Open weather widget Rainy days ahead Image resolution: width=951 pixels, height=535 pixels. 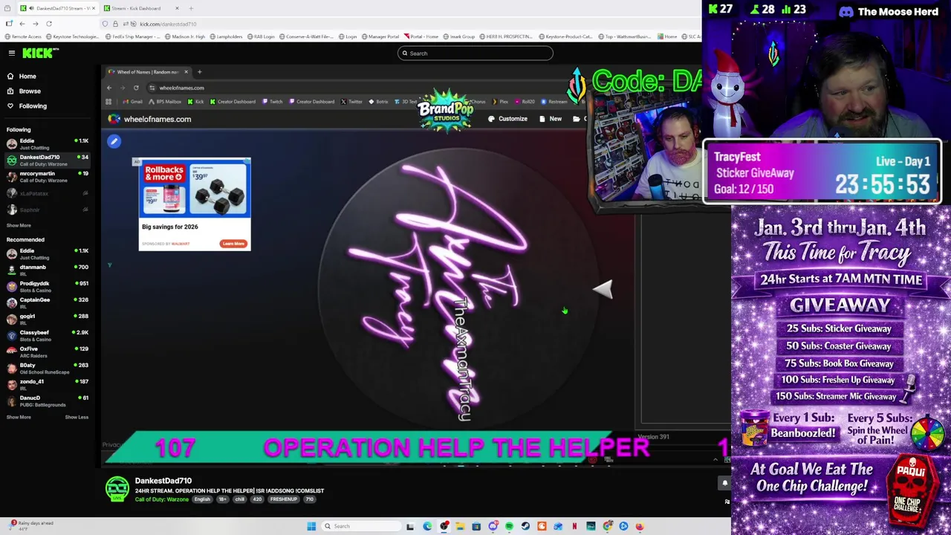click(32, 525)
